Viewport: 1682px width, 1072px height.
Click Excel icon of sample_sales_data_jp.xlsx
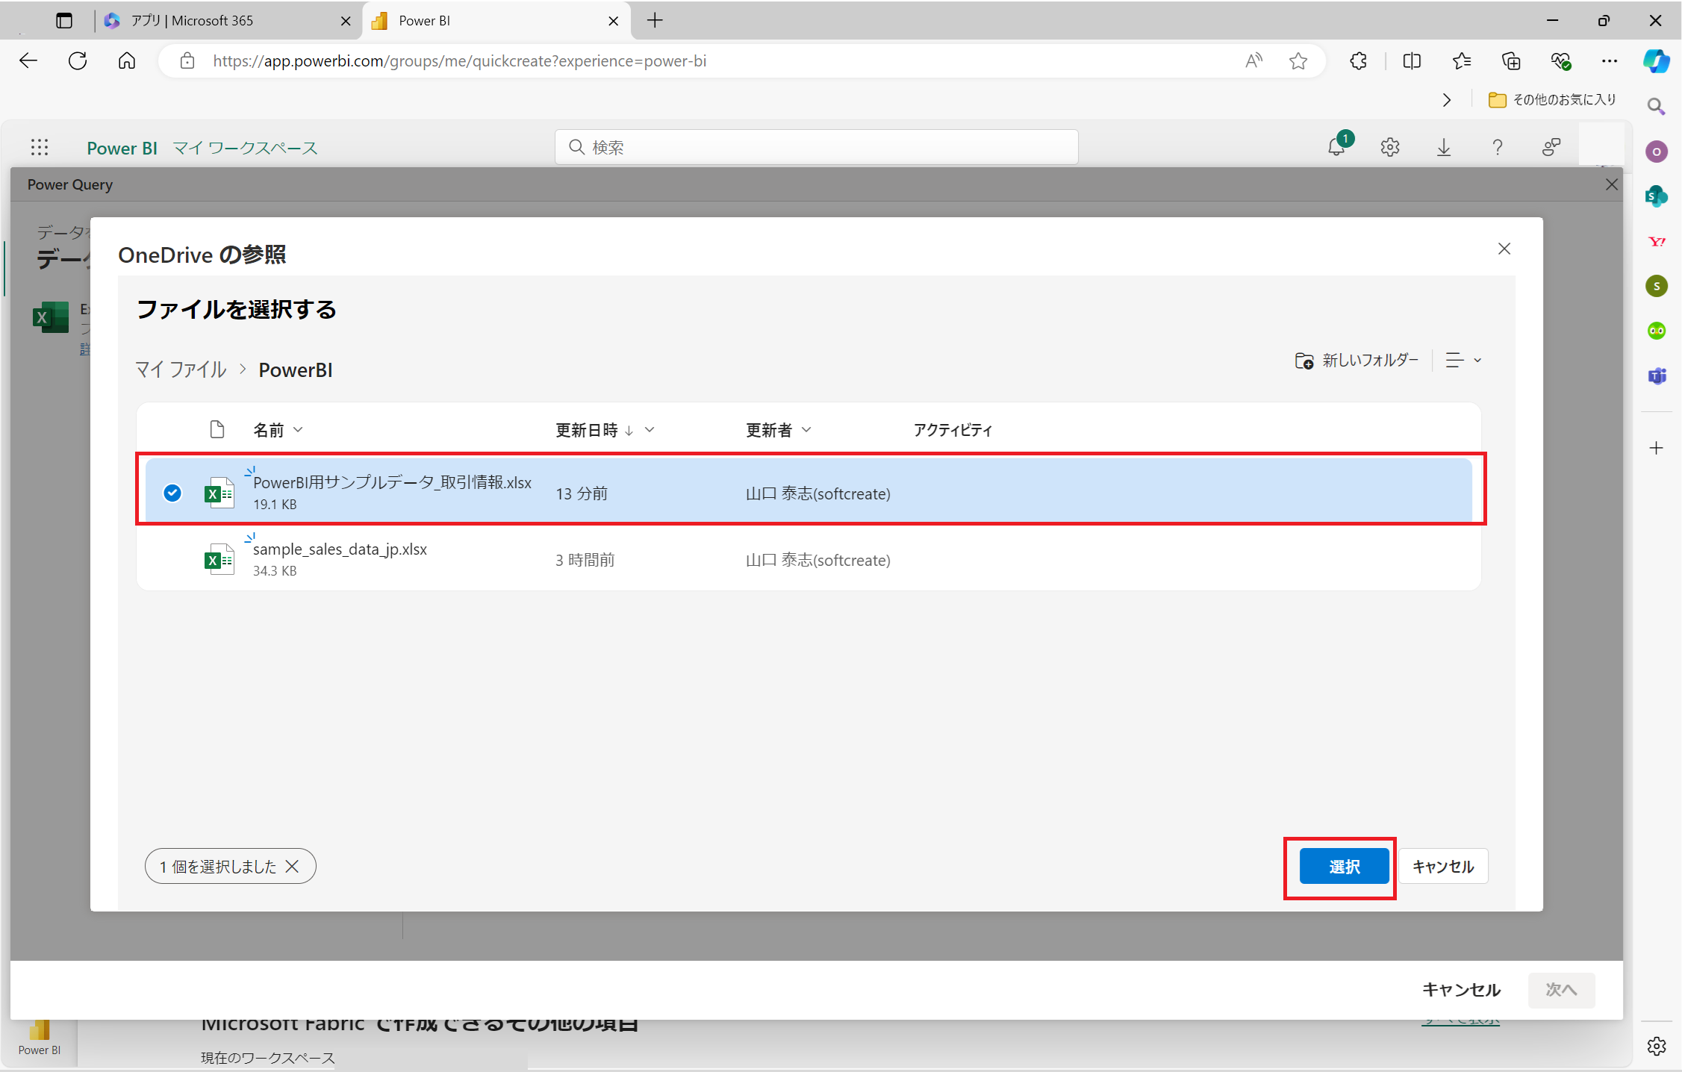[x=219, y=559]
